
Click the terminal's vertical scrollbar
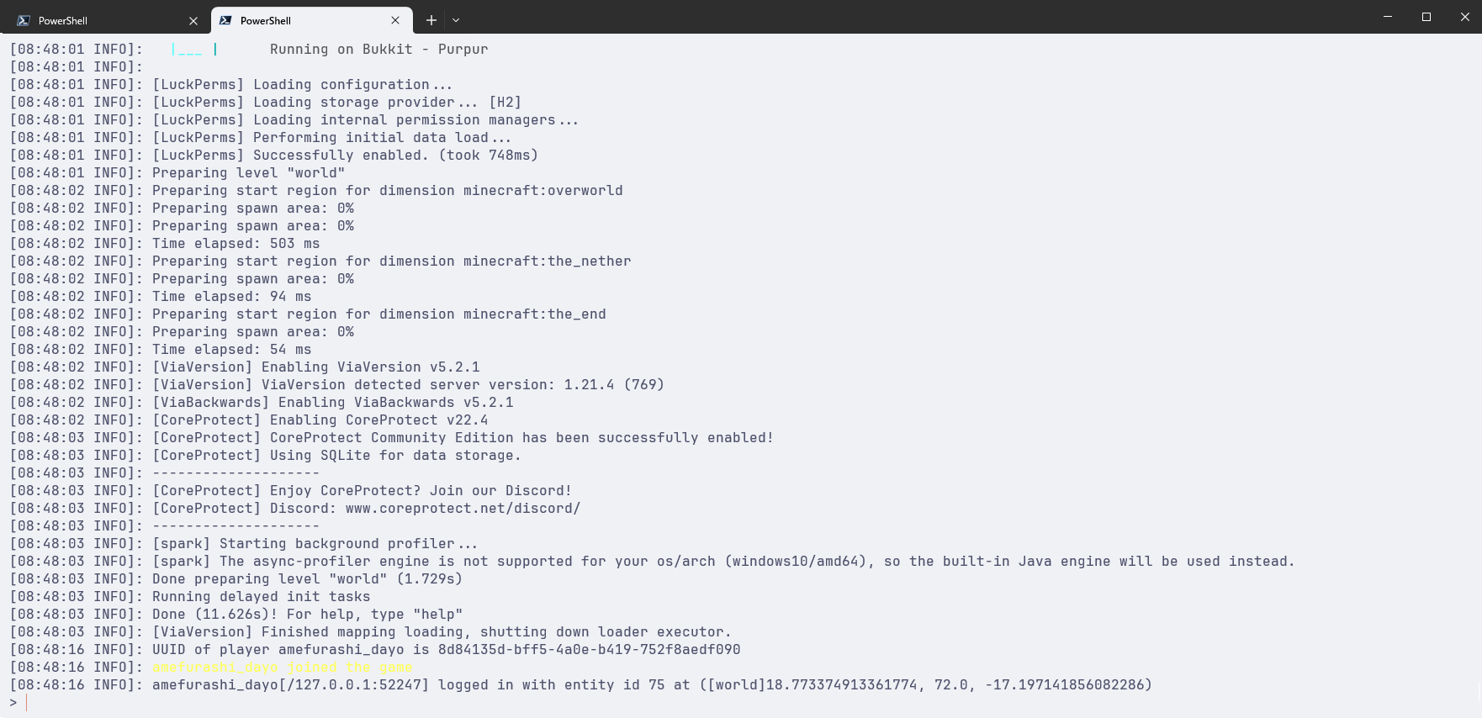1477,370
